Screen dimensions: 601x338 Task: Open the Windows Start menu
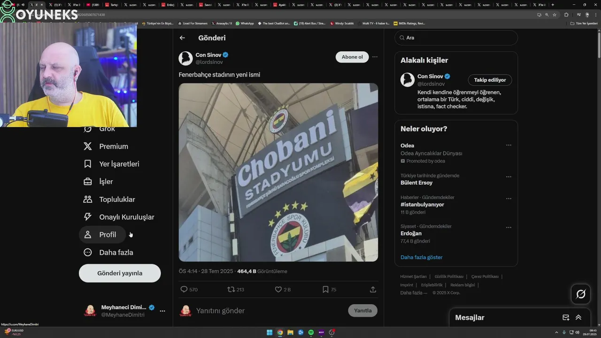[270, 332]
